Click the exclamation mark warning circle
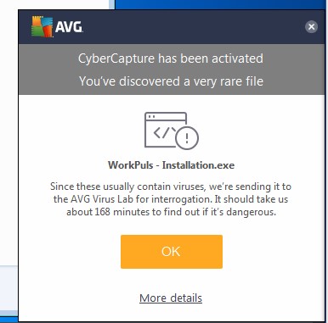328x323 pixels. pyautogui.click(x=187, y=138)
